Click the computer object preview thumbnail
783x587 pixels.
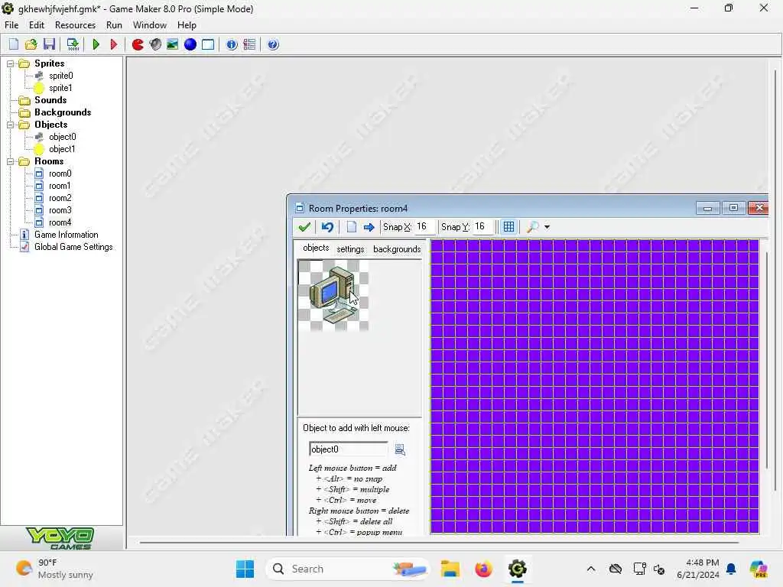(x=333, y=296)
